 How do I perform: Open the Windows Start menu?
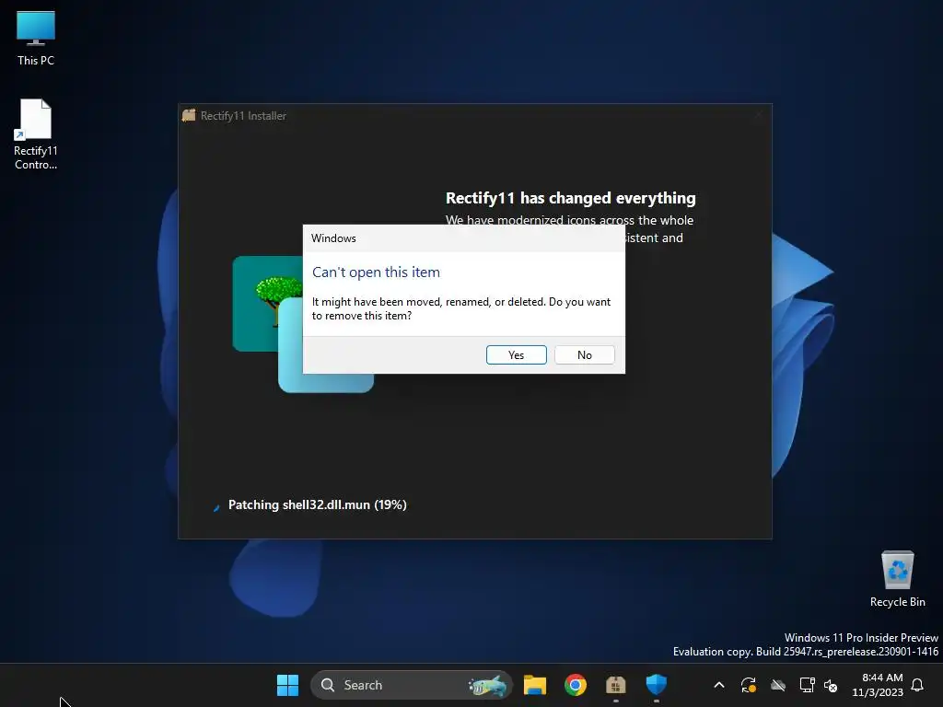coord(287,685)
